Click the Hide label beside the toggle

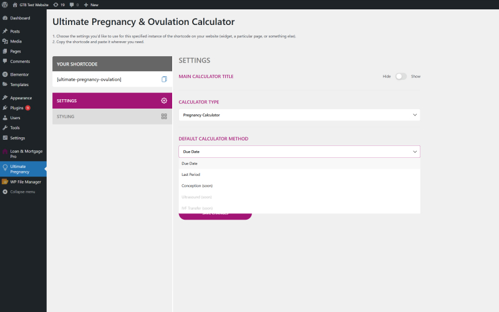(x=387, y=76)
